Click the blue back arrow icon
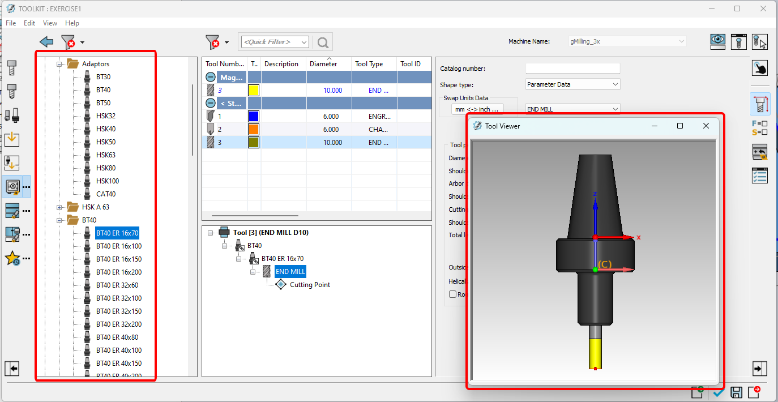 coord(46,42)
